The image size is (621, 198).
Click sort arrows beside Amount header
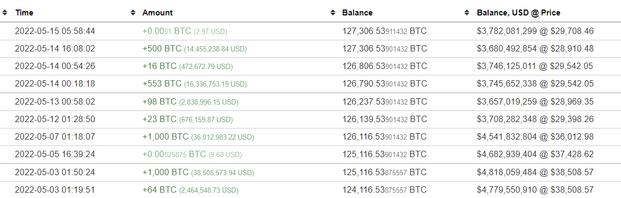(133, 13)
